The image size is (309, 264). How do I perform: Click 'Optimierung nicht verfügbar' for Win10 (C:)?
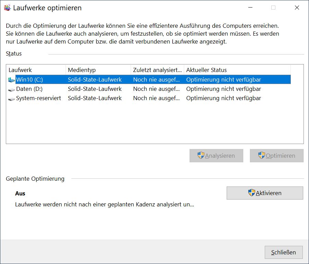(224, 80)
